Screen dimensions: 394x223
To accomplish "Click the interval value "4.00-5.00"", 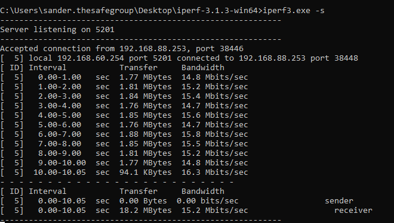I will tap(60, 115).
